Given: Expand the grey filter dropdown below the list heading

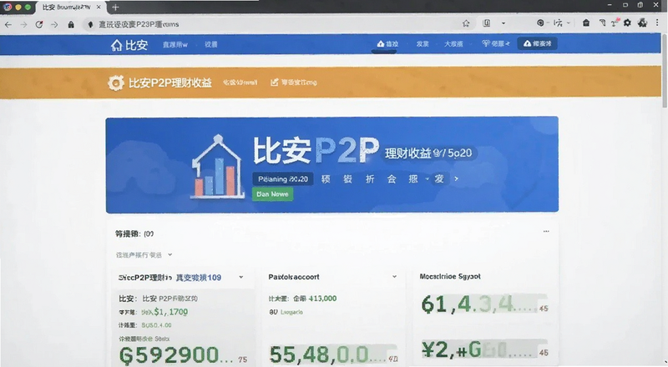Looking at the screenshot, I should (144, 255).
